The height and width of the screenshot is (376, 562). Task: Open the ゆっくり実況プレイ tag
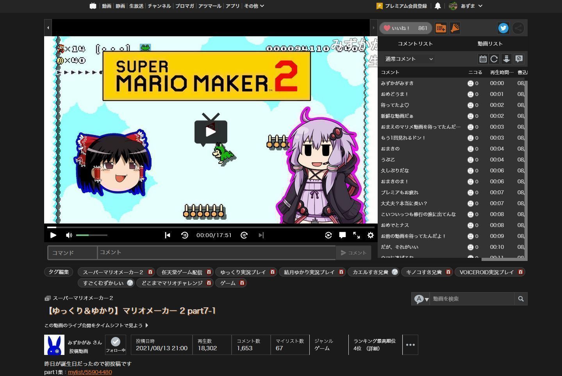(x=243, y=272)
